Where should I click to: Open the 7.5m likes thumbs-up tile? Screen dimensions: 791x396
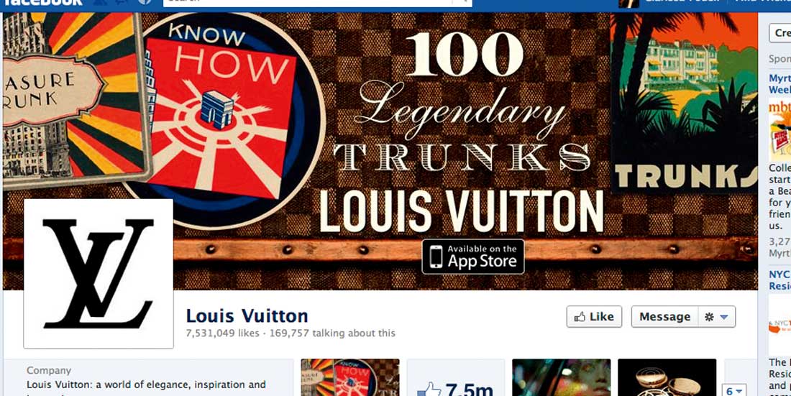[x=455, y=377]
